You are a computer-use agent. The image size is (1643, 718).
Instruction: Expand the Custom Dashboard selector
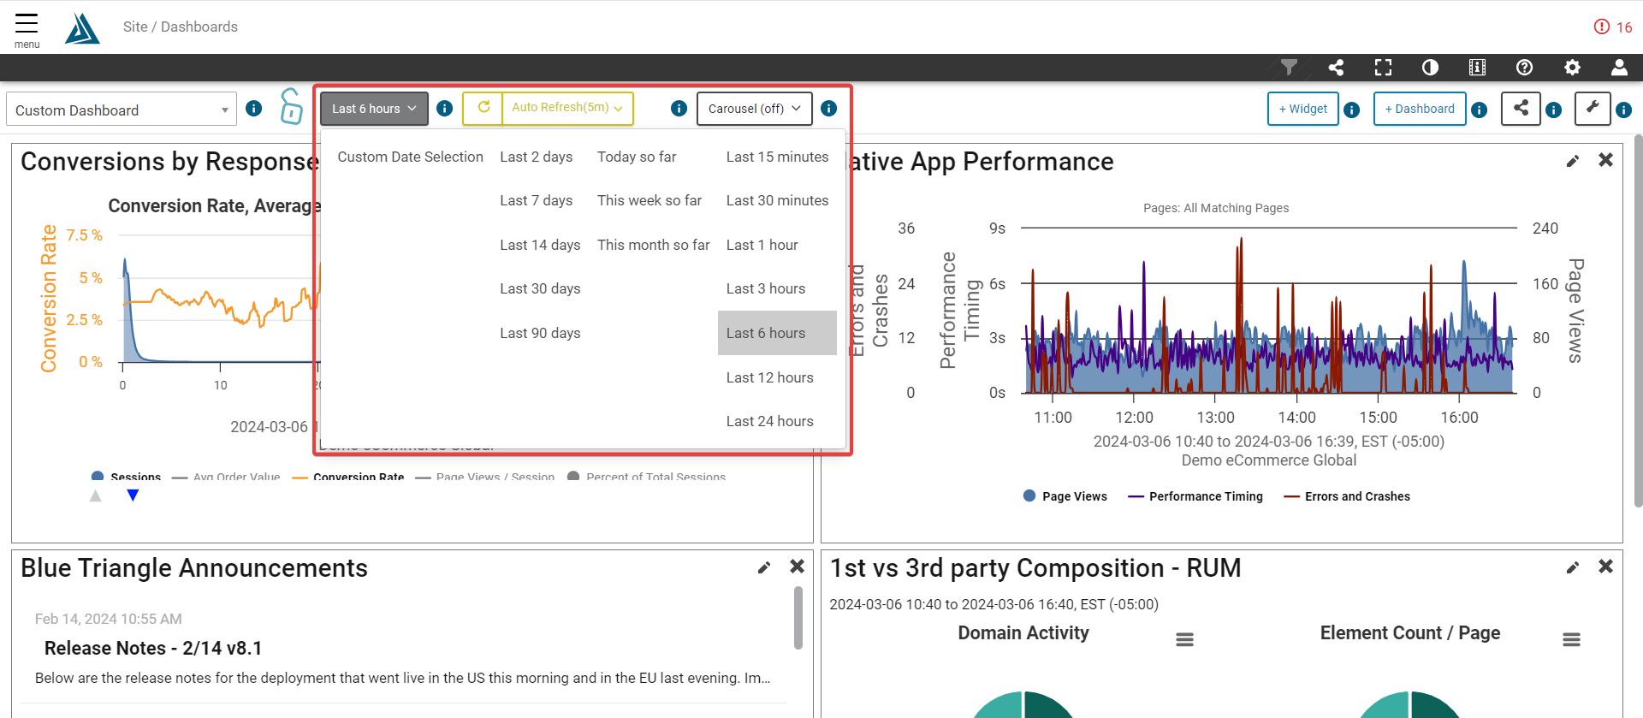pyautogui.click(x=122, y=110)
